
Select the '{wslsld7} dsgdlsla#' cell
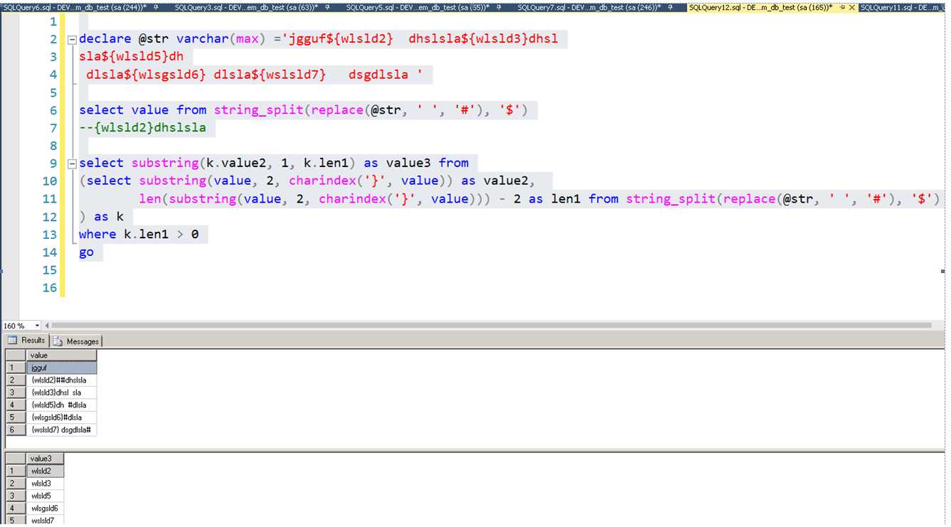pos(61,430)
